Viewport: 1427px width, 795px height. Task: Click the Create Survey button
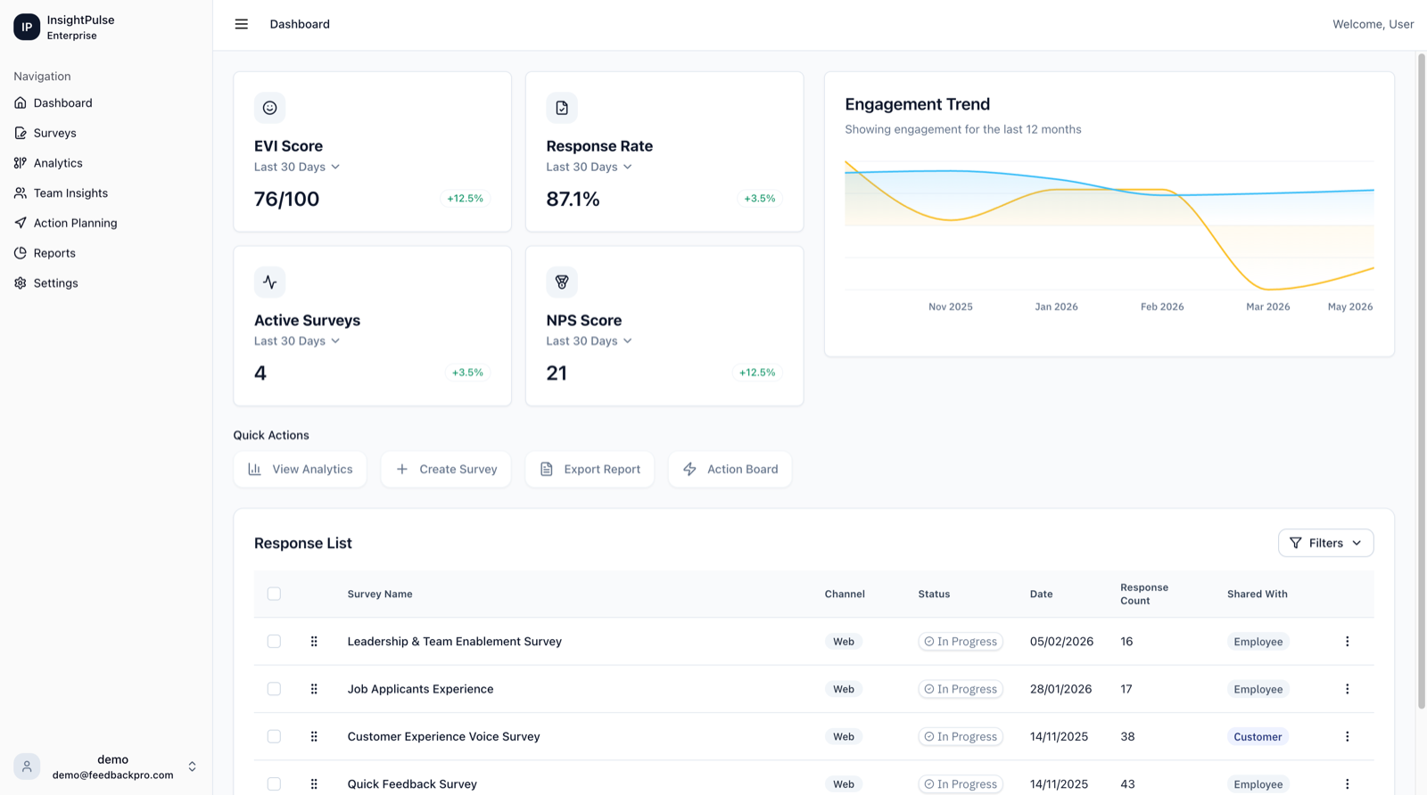[x=446, y=470]
